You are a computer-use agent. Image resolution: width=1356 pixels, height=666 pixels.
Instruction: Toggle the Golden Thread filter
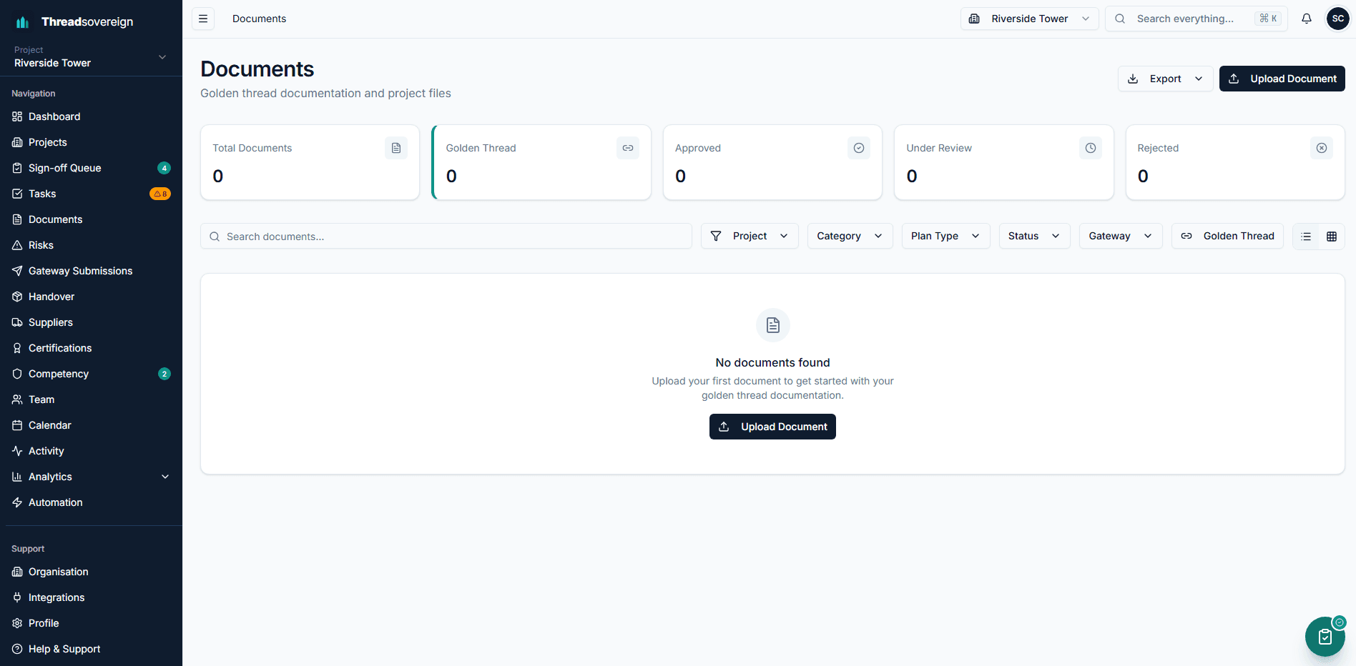click(1227, 236)
